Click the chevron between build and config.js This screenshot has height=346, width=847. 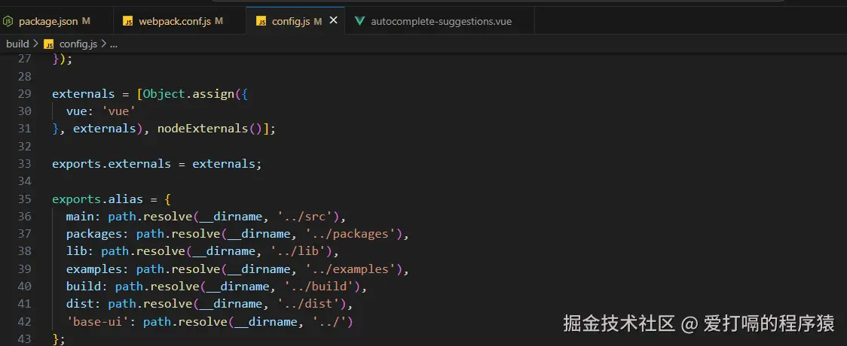pos(35,44)
